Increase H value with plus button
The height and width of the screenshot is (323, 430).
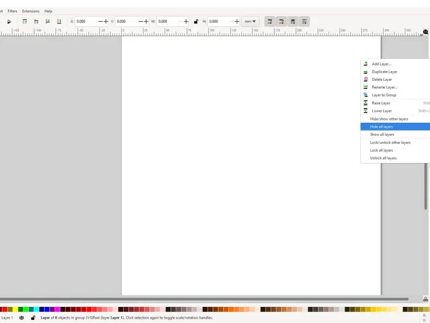pos(237,22)
